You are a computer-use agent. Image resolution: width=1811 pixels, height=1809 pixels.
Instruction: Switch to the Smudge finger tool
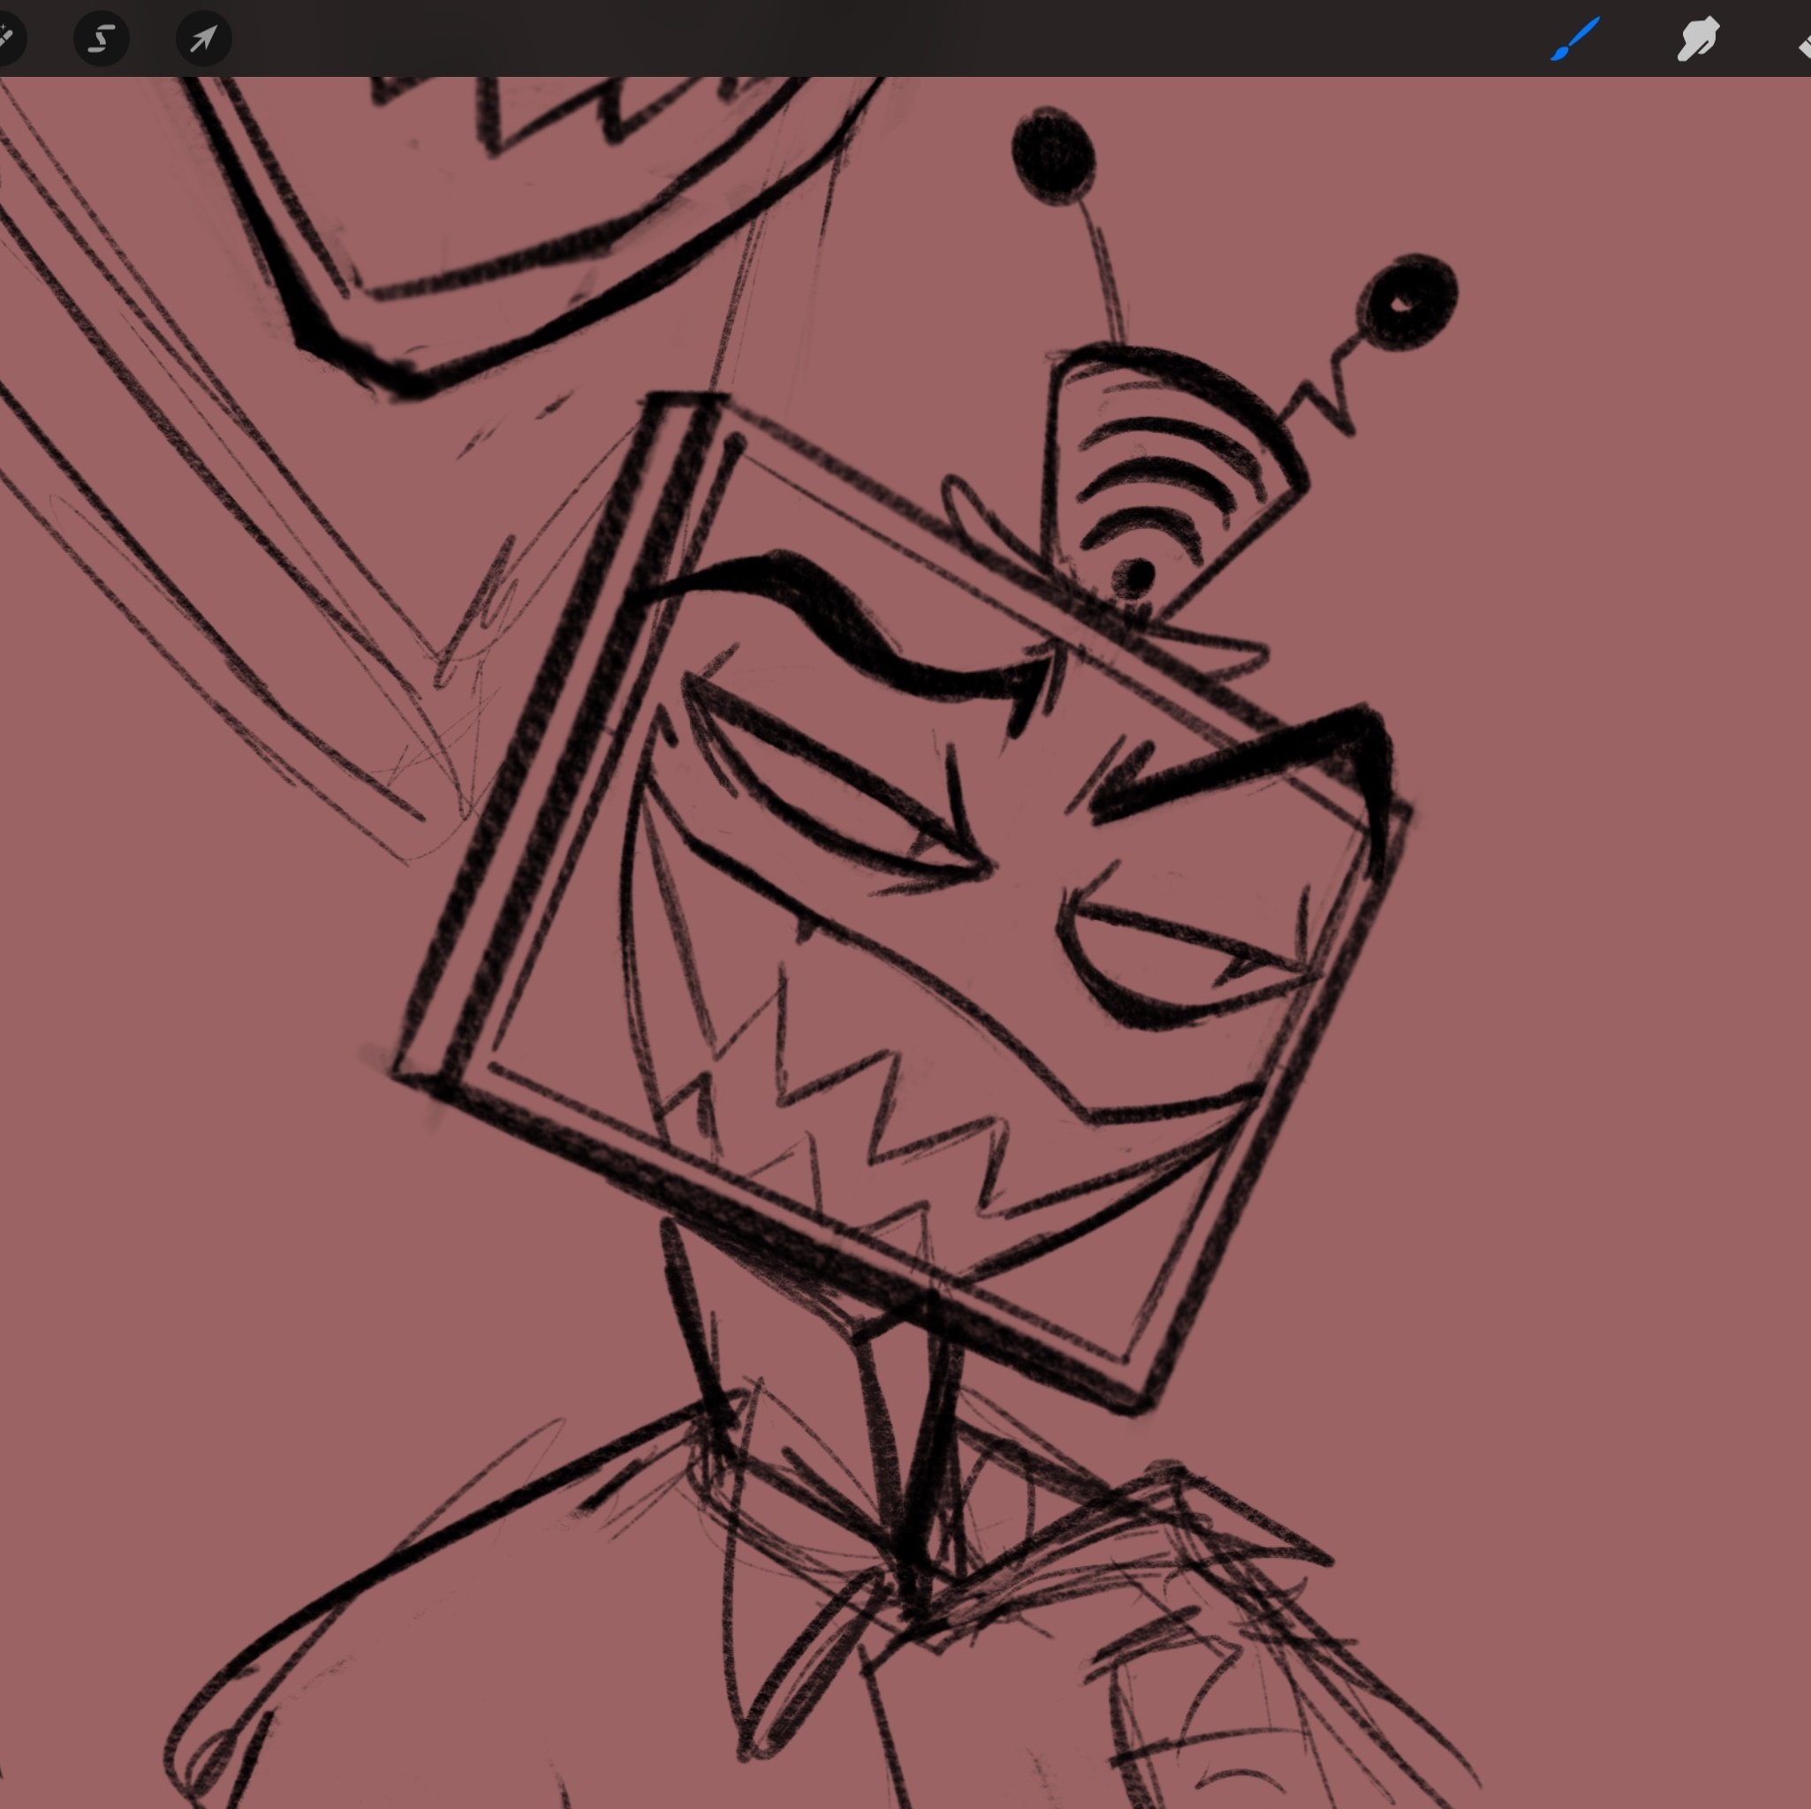[1698, 39]
